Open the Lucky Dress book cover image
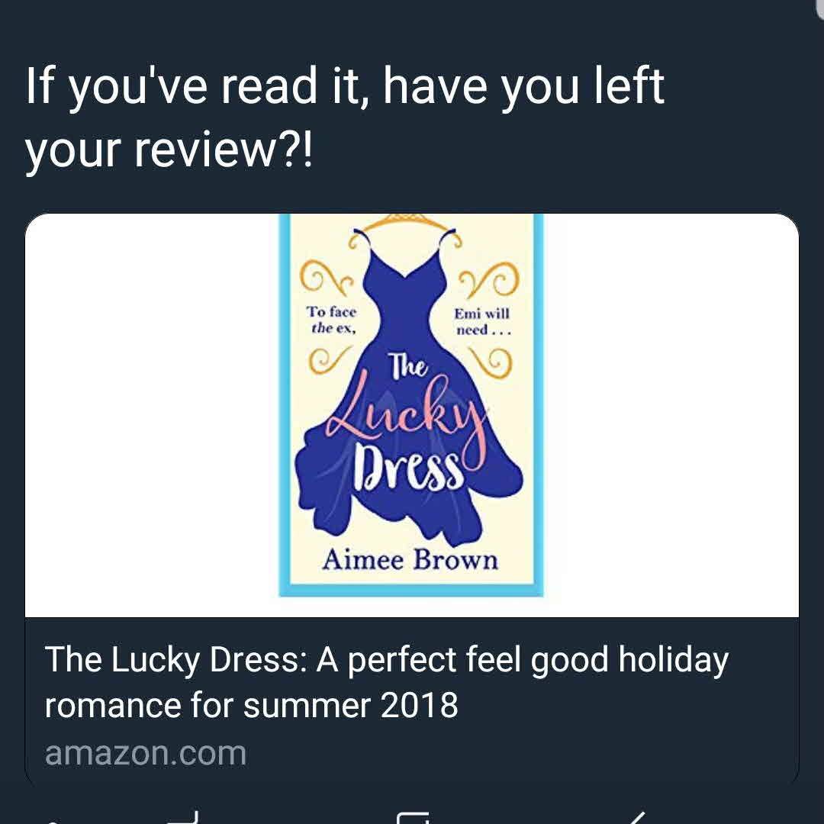The height and width of the screenshot is (824, 824). click(411, 404)
